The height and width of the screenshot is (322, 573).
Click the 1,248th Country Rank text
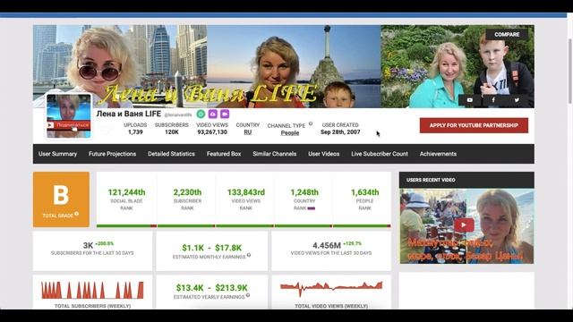[304, 192]
